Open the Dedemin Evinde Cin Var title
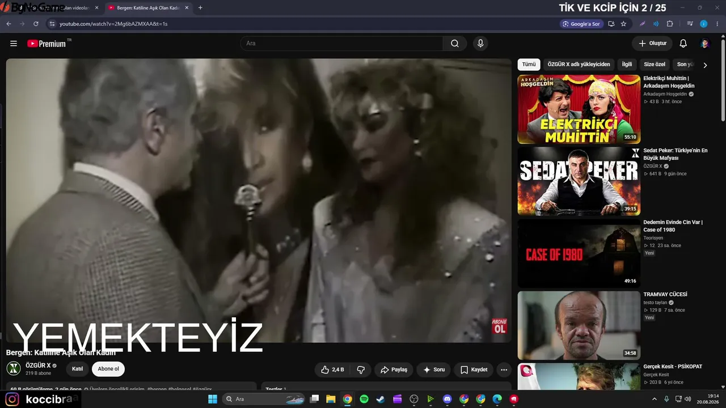This screenshot has height=408, width=726. [x=673, y=226]
